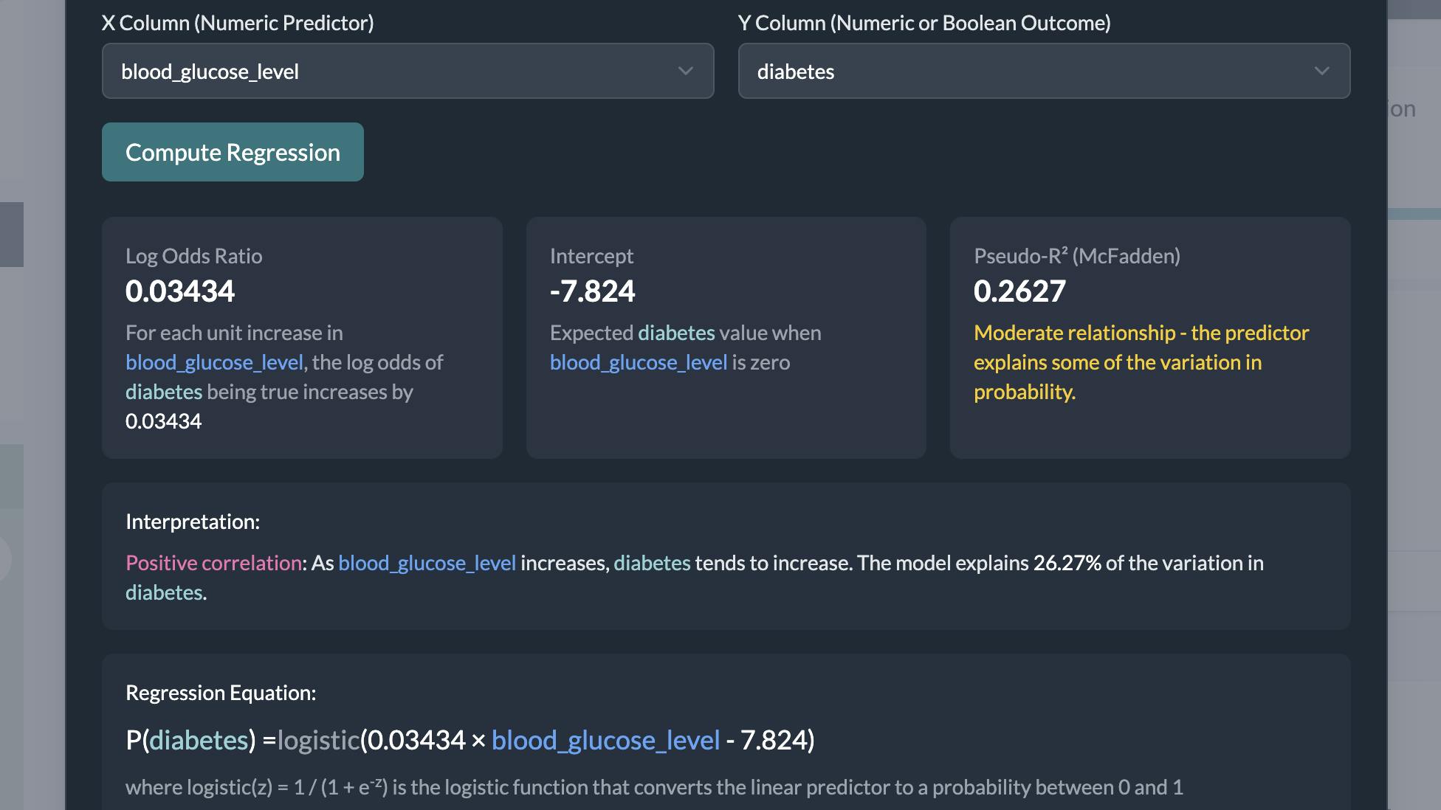Viewport: 1441px width, 810px height.
Task: Open the X Column blood_glucose_level dropdown
Action: [x=406, y=72]
